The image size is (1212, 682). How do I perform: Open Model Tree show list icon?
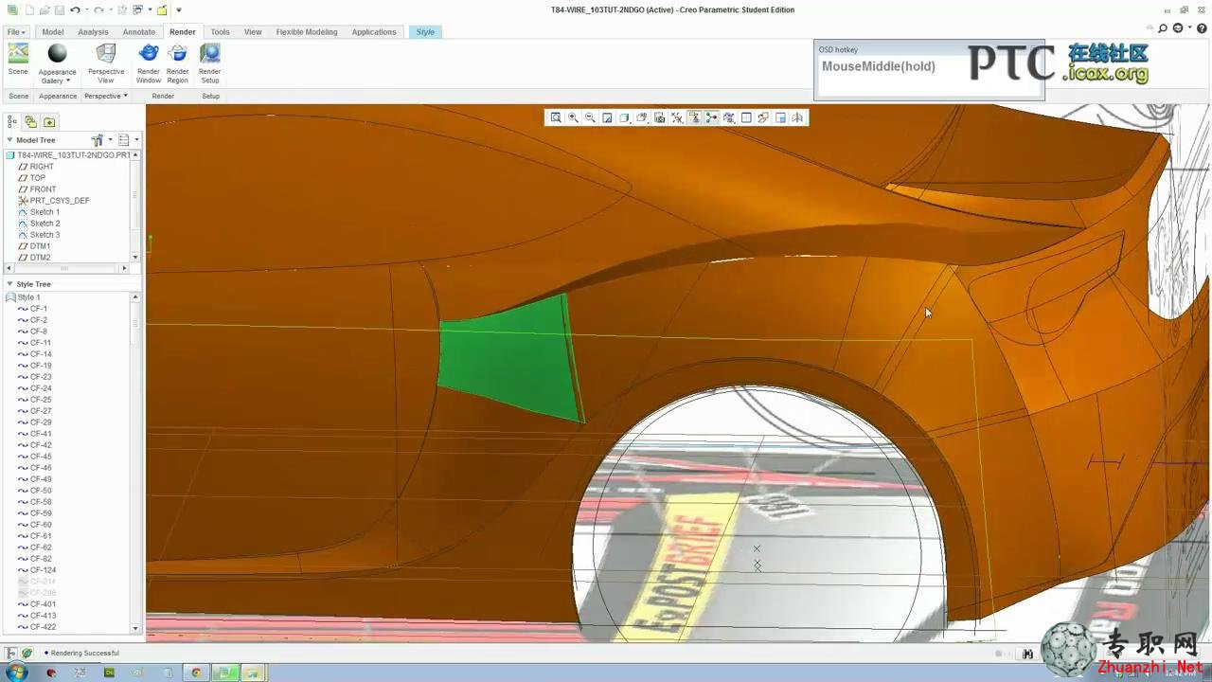(124, 140)
